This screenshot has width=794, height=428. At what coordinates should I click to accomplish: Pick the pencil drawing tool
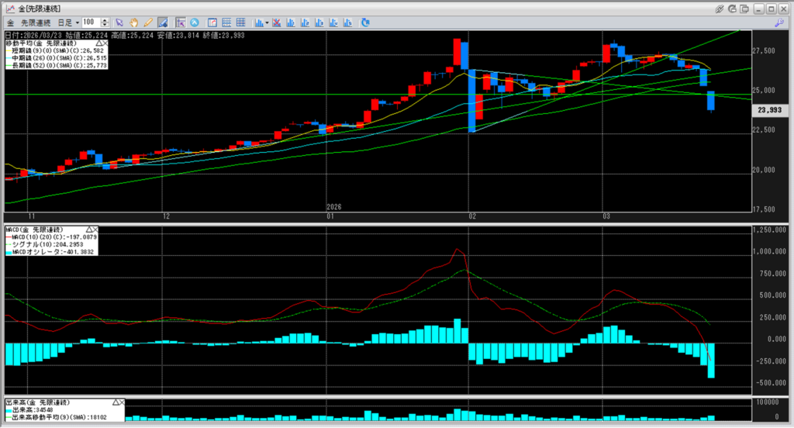147,22
